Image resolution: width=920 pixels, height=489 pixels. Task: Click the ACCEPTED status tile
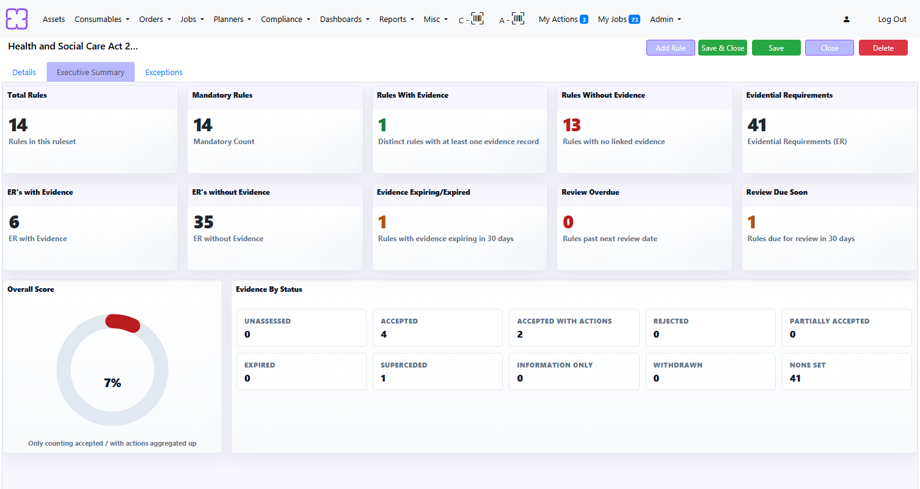tap(437, 328)
